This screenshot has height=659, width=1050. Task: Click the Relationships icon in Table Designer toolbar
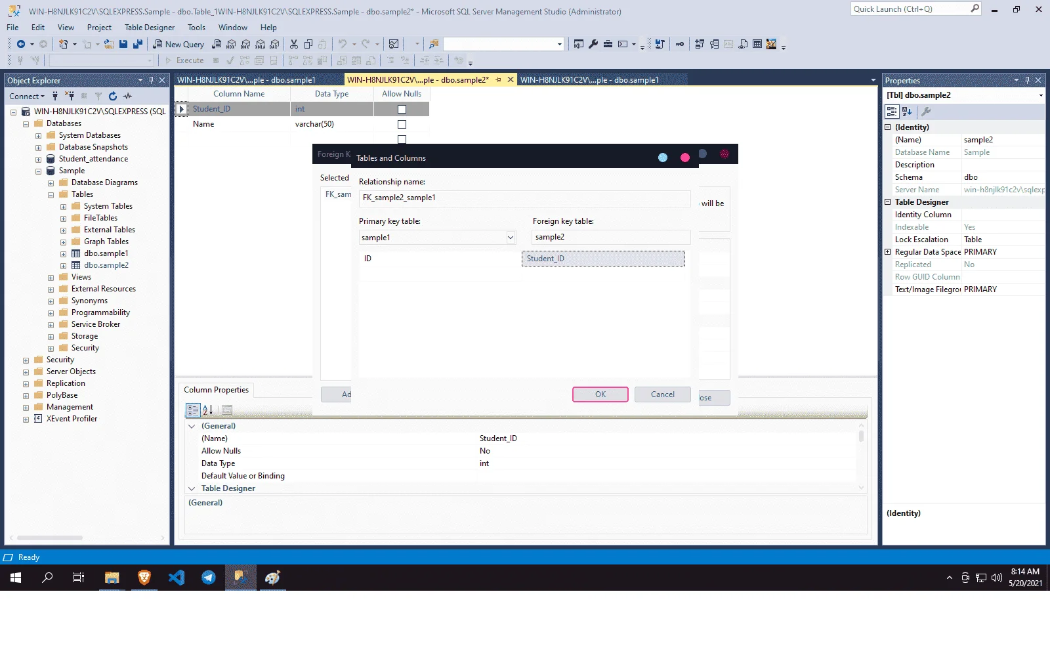click(700, 44)
